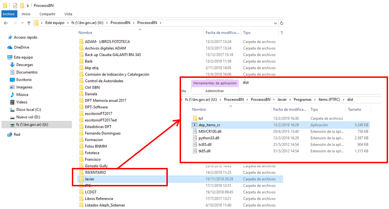The image size is (389, 209).
Task: Open Documentos in the sidebar
Action: (27, 72)
